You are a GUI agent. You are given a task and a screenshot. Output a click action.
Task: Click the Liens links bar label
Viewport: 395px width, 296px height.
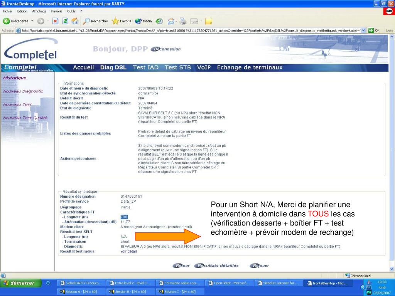(390, 30)
